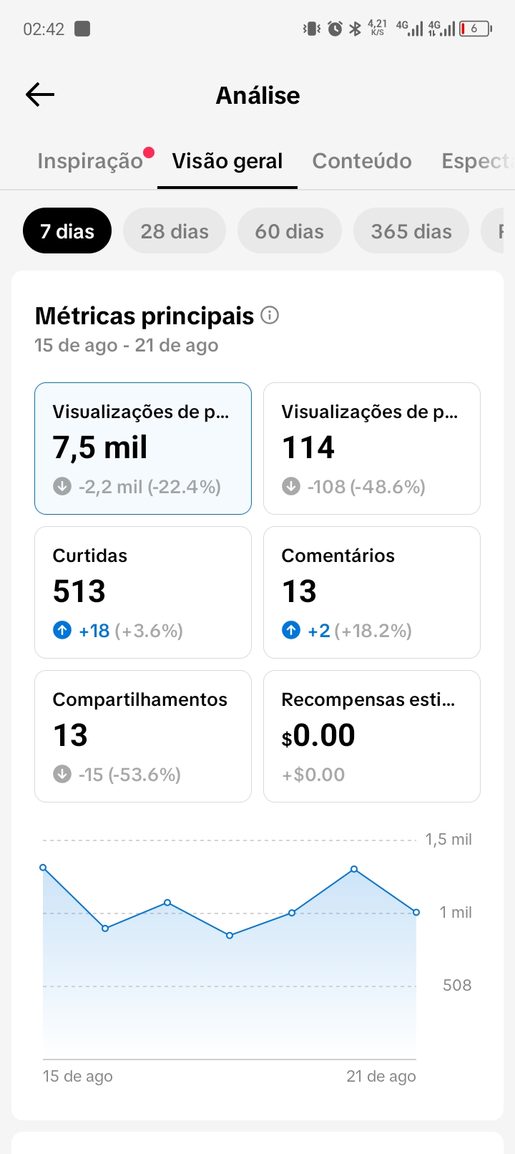
Task: Select the 7 dias period chip
Action: (67, 231)
